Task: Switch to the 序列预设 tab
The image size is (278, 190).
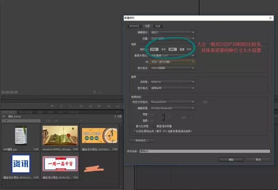Action: [134, 26]
